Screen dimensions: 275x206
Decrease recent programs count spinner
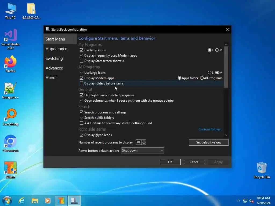144,144
